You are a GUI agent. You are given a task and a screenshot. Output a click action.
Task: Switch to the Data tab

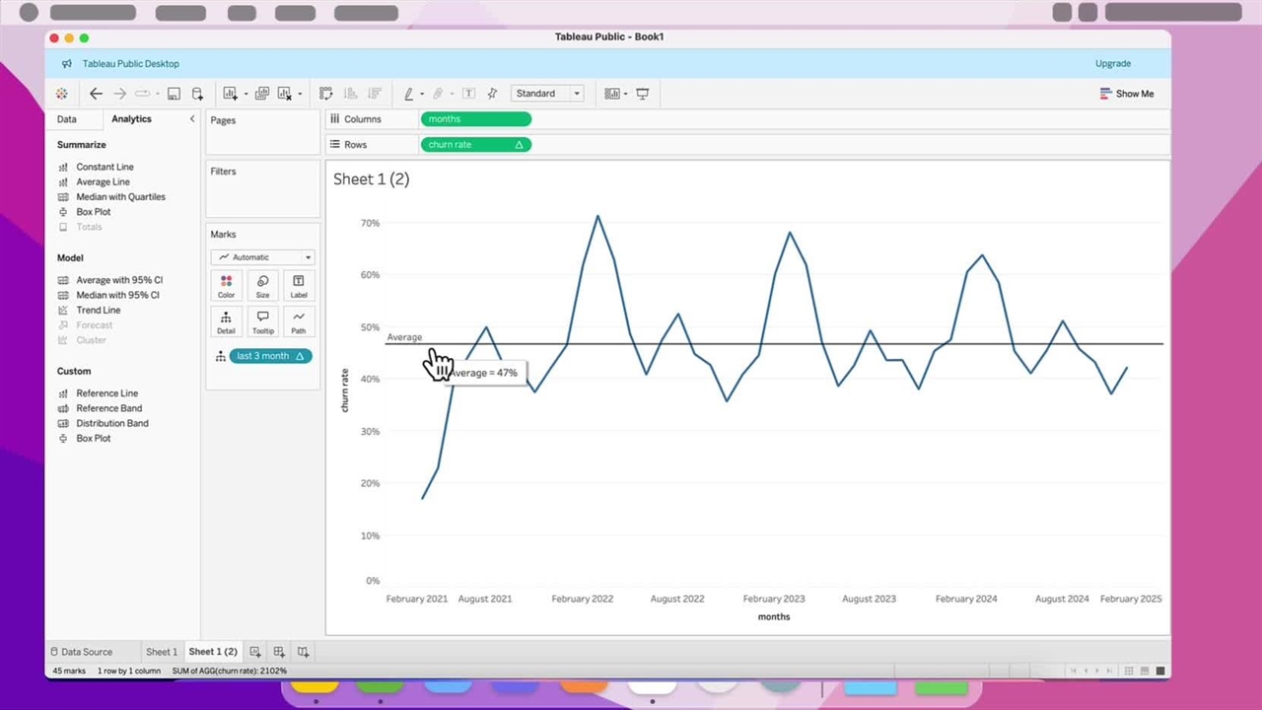(66, 119)
